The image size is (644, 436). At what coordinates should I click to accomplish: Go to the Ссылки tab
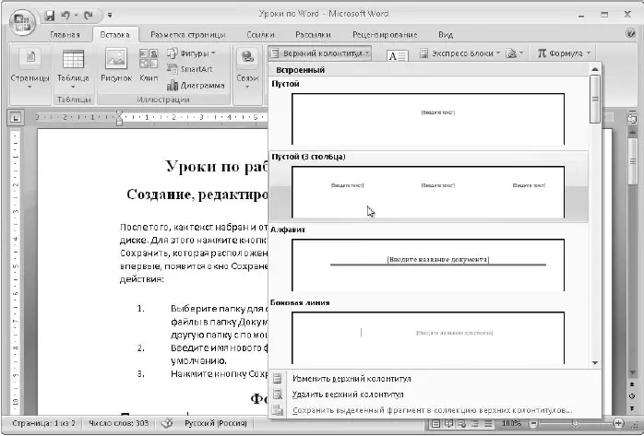pos(260,35)
